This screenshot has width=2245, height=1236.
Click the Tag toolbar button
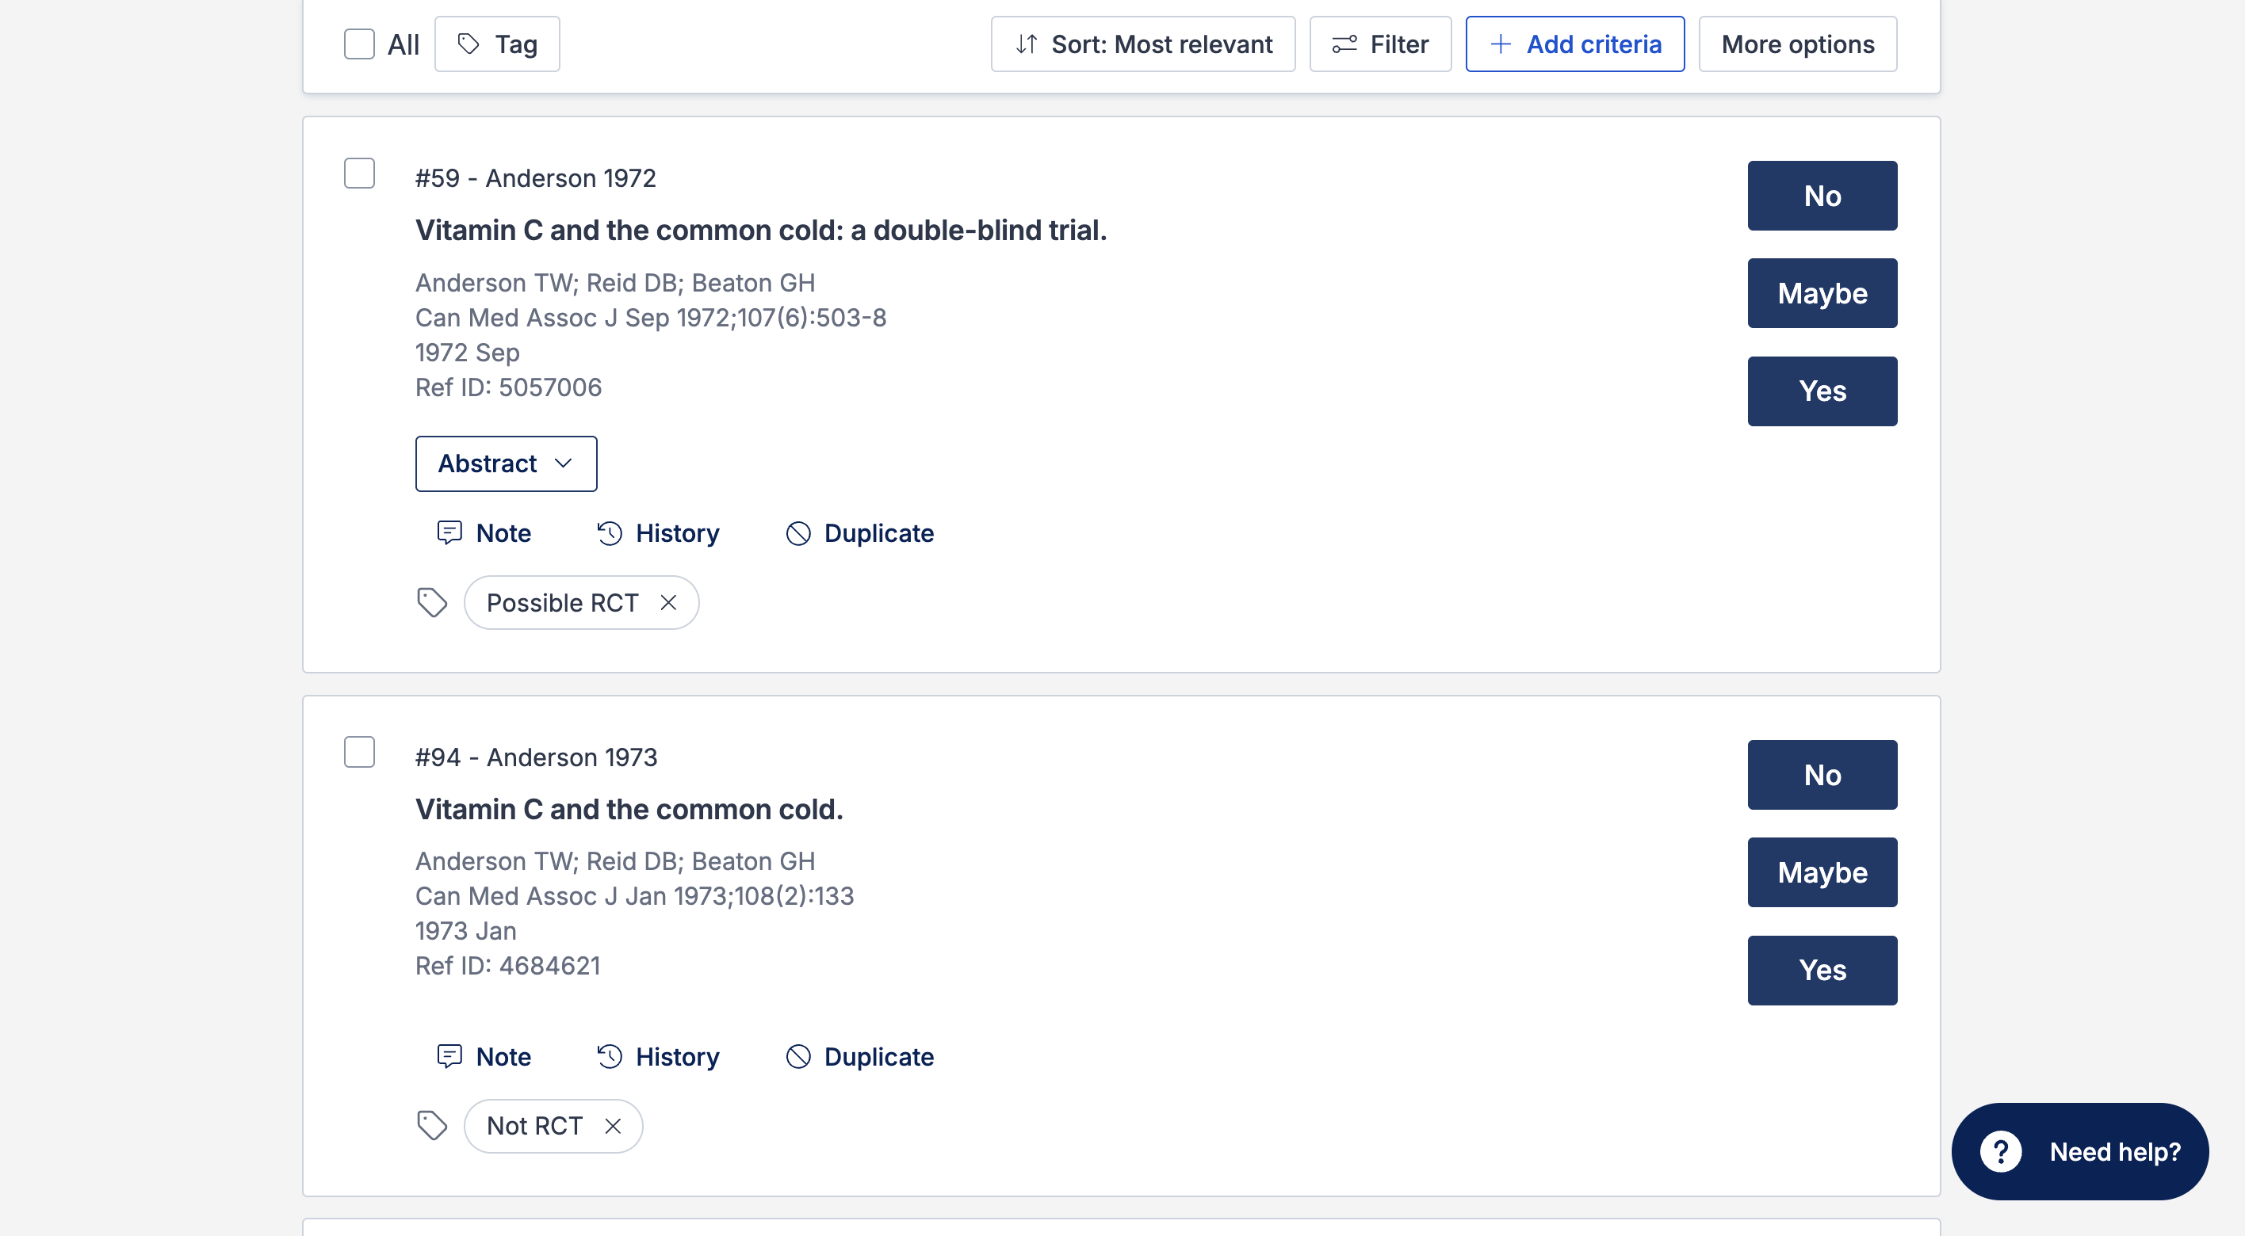coord(497,44)
